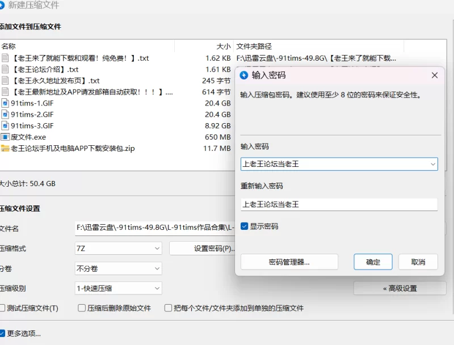Close the 输入密码 dialog with X
Image resolution: width=454 pixels, height=345 pixels.
point(435,75)
